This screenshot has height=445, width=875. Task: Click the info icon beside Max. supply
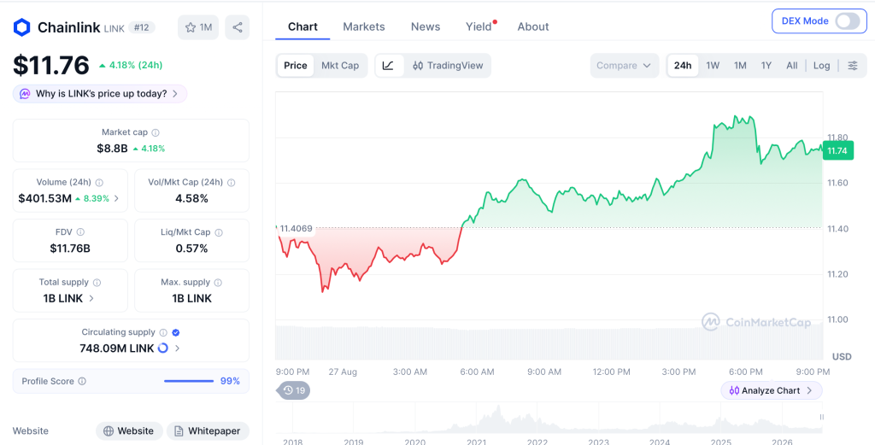coord(218,283)
